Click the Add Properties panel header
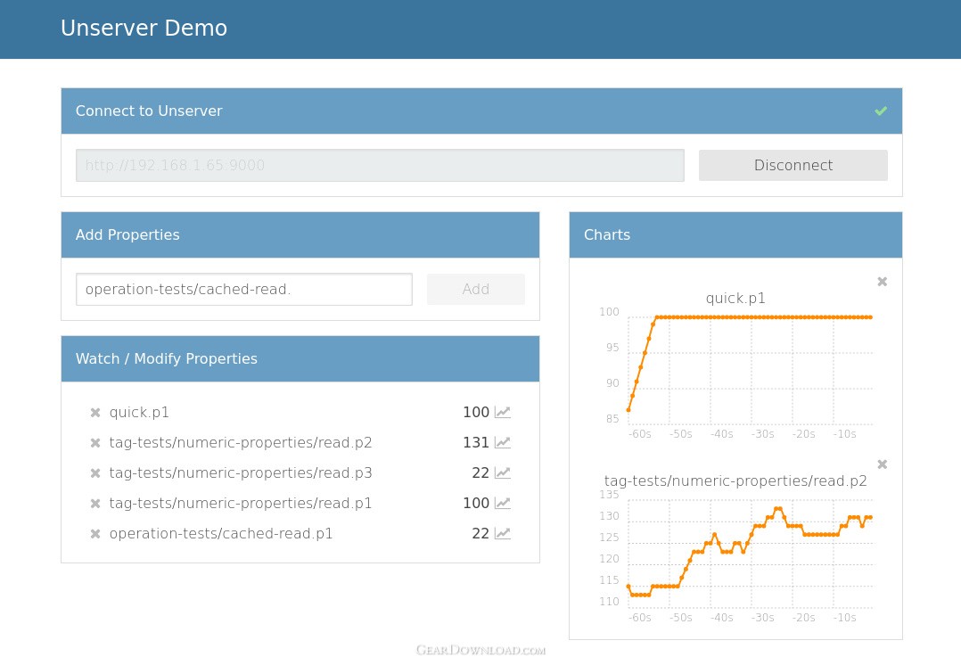 pos(300,234)
